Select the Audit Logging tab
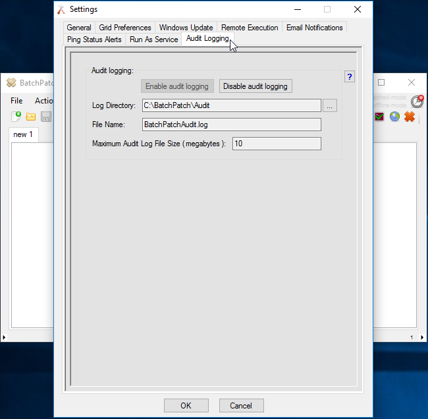Screen dimensions: 428x419 [x=207, y=38]
